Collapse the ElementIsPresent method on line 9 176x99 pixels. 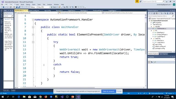click(x=33, y=35)
